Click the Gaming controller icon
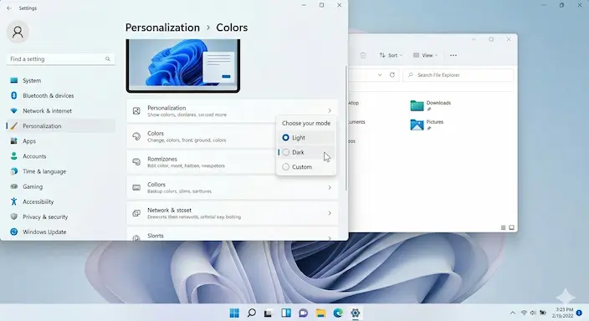 [x=14, y=186]
